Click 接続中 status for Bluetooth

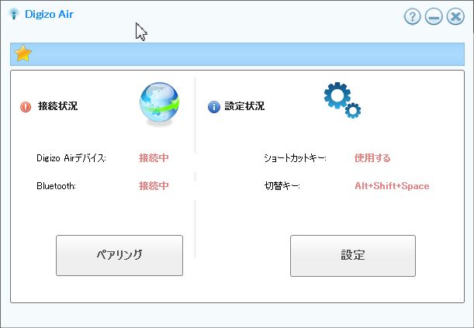click(x=154, y=186)
